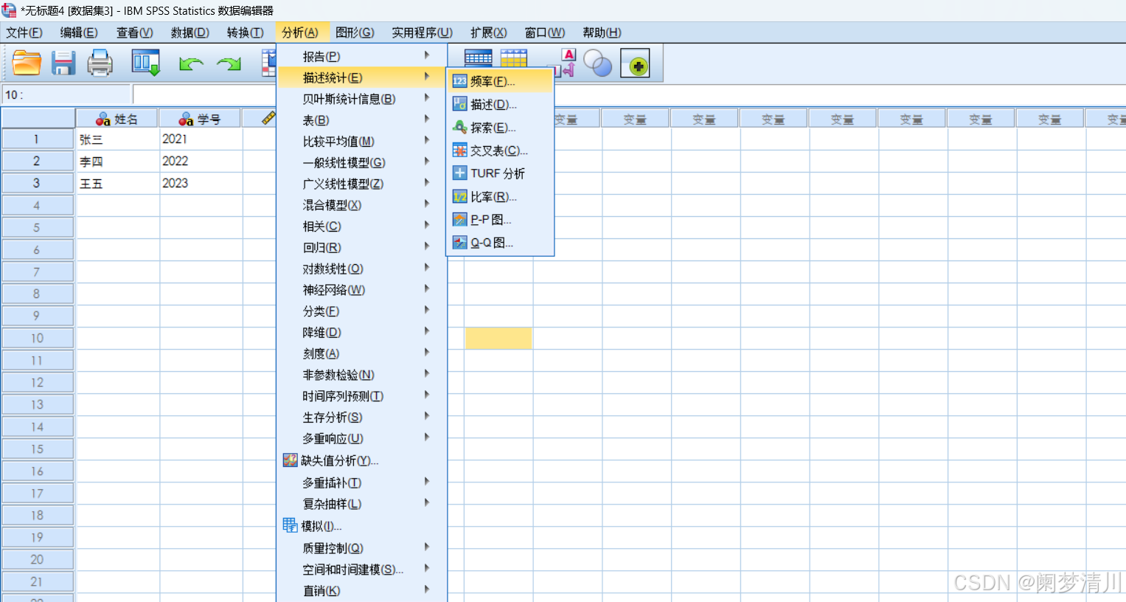
Task: Click the Explore 探索 icon entry
Action: tap(500, 128)
